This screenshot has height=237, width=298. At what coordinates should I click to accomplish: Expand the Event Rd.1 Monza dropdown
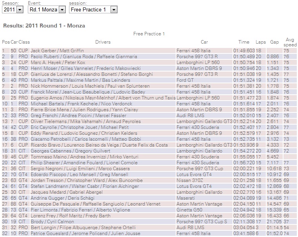click(46, 9)
